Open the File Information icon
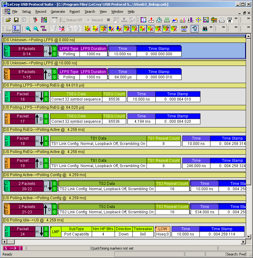The height and width of the screenshot is (258, 253). click(x=143, y=20)
